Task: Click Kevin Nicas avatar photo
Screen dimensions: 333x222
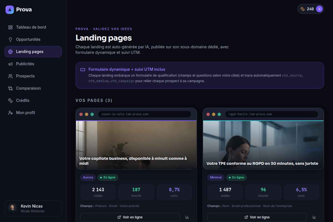Action: pyautogui.click(x=12, y=208)
